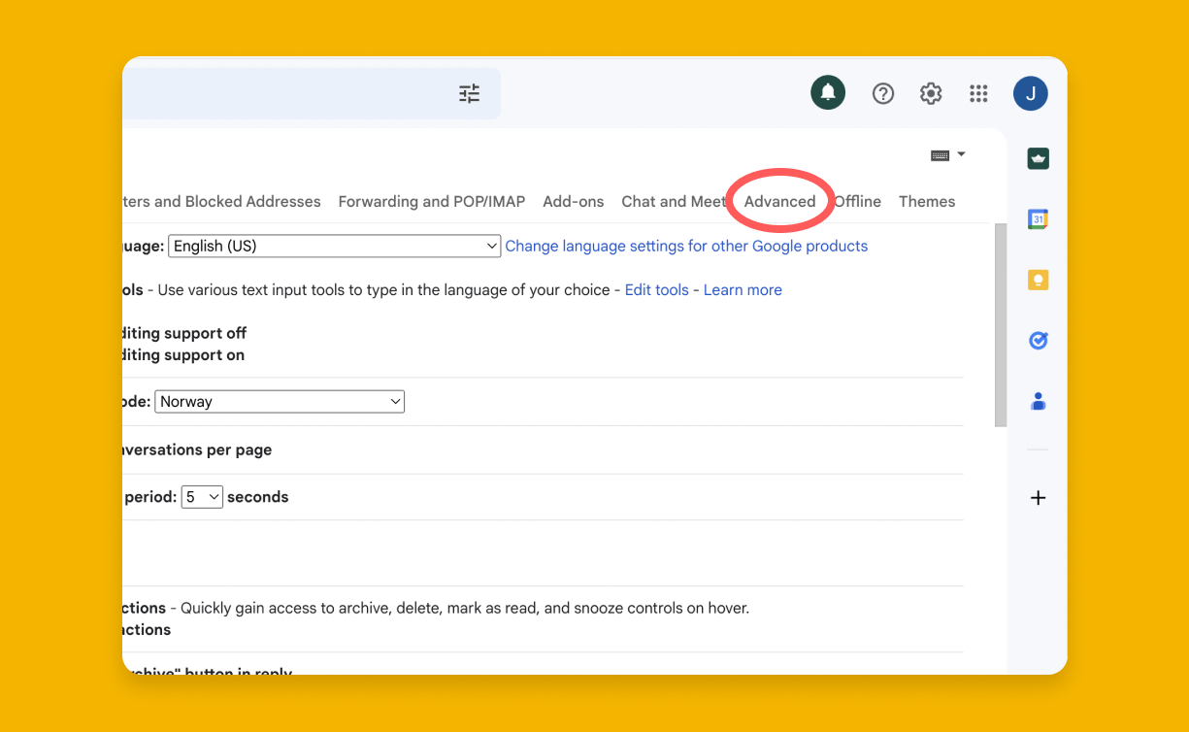Image resolution: width=1189 pixels, height=732 pixels.
Task: Open the Settings gear icon
Action: pyautogui.click(x=930, y=93)
